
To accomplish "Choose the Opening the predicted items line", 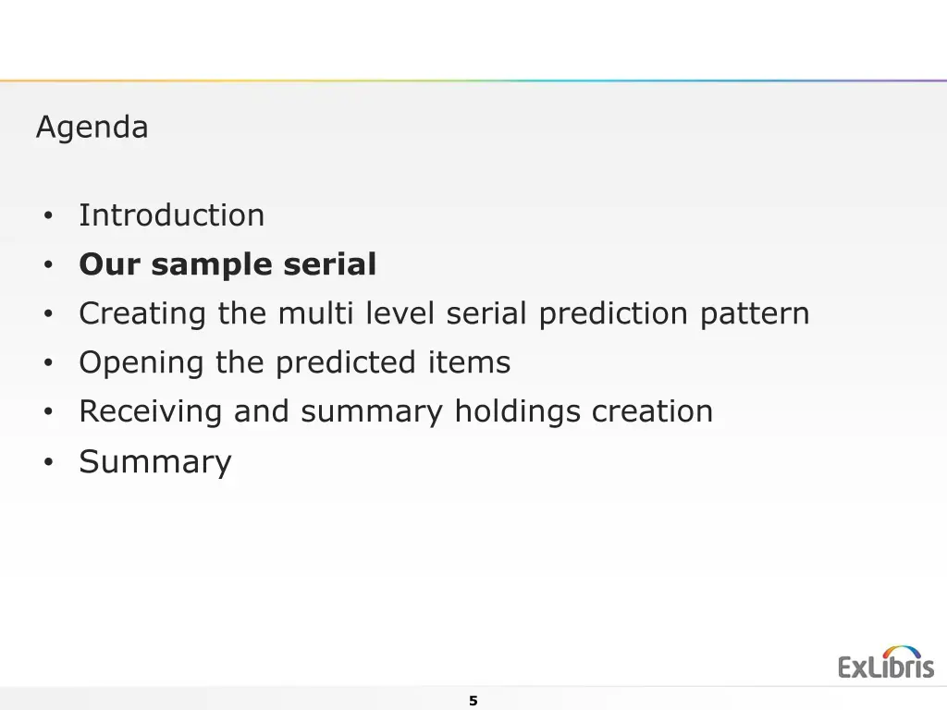I will pyautogui.click(x=295, y=362).
